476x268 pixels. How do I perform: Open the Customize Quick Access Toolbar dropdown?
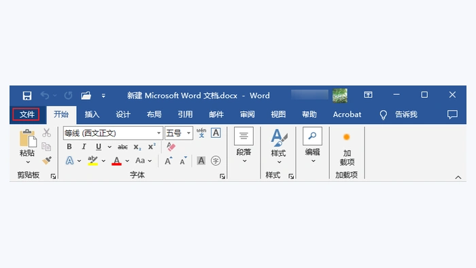(x=103, y=96)
